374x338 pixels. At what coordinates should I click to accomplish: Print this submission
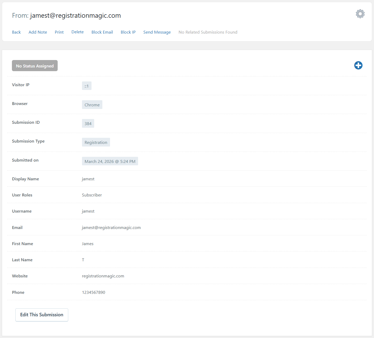point(59,32)
